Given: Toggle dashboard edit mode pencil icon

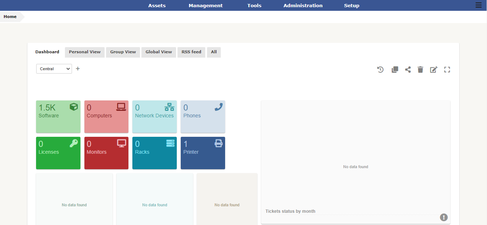Looking at the screenshot, I should 434,69.
